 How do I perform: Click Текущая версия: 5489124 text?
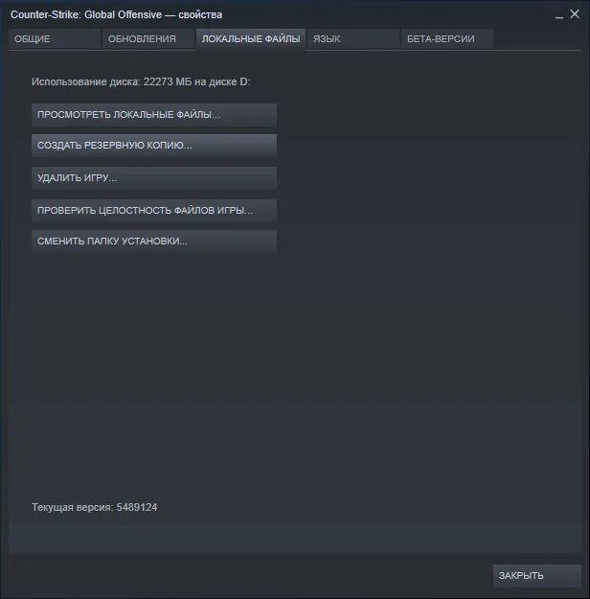tap(94, 507)
